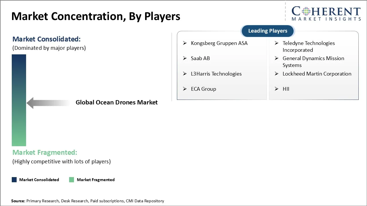Click the L3Harris Technologies entry
The width and height of the screenshot is (367, 206).
pos(216,74)
